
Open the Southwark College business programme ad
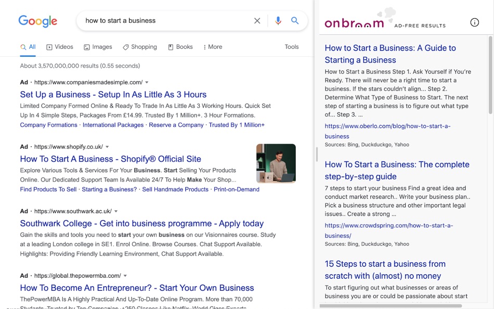pyautogui.click(x=142, y=224)
